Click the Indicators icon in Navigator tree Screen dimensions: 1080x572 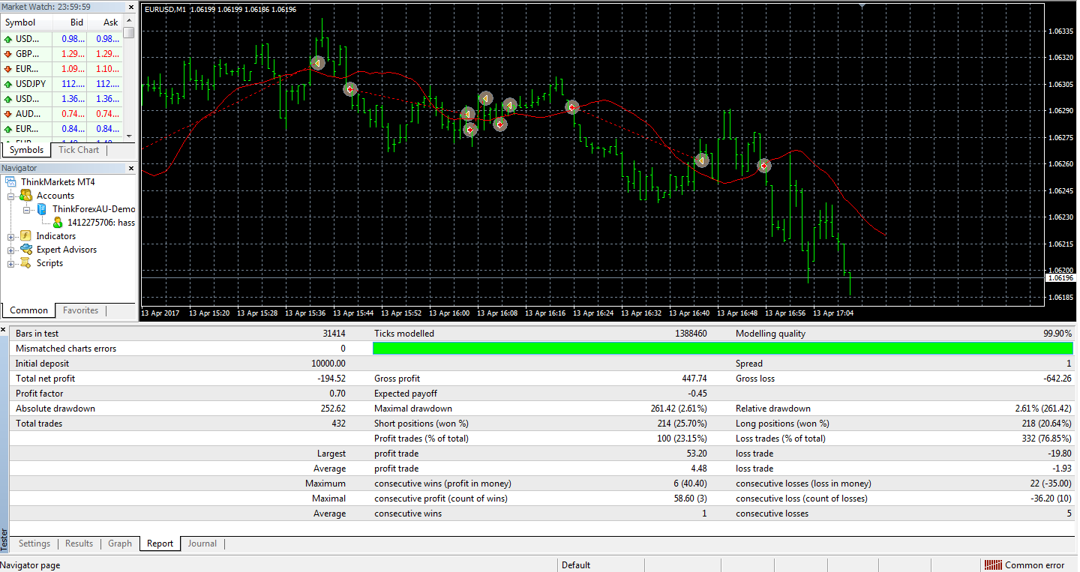click(25, 236)
